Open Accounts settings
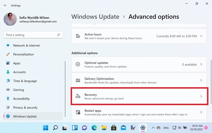Screen dimensions: 212x133 pyautogui.click(x=33, y=72)
